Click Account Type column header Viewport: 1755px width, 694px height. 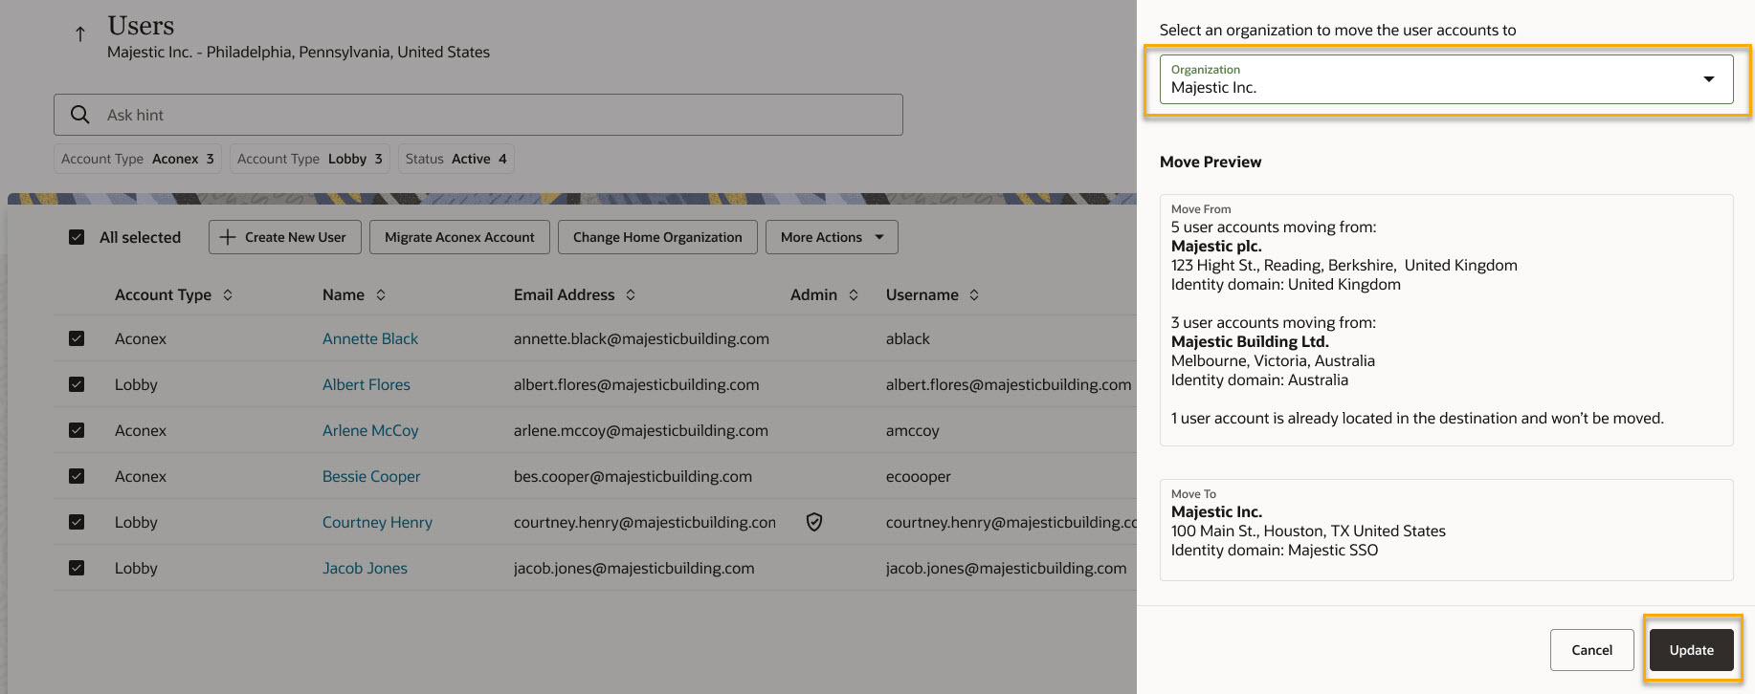pyautogui.click(x=164, y=294)
